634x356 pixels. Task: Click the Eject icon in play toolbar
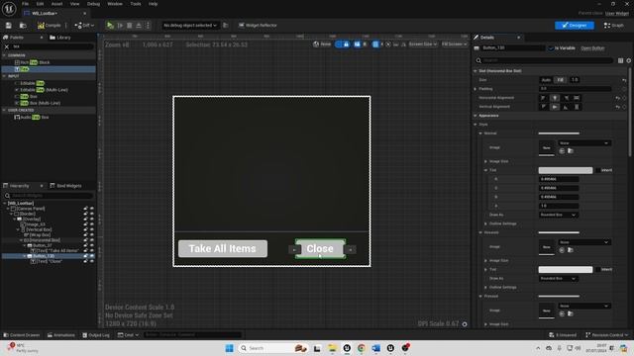(x=139, y=26)
